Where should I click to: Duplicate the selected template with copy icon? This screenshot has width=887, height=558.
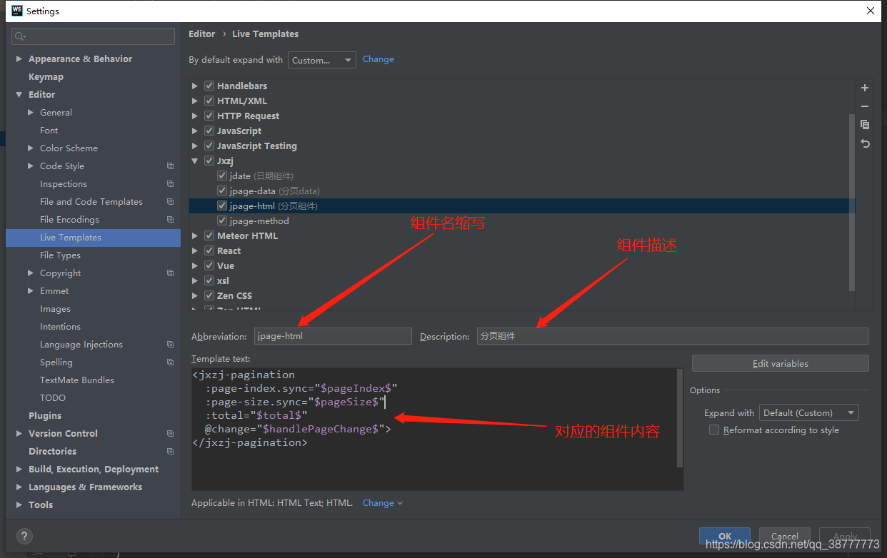(865, 124)
